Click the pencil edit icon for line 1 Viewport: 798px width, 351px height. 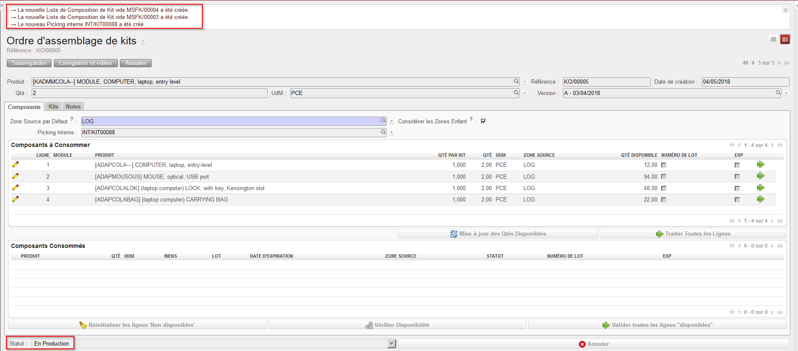(16, 165)
